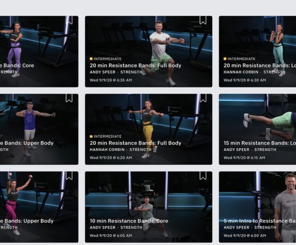The height and width of the screenshot is (245, 296).
Task: Open the 15 min Resistance Bands class by Andy Speer
Action: (x=257, y=129)
